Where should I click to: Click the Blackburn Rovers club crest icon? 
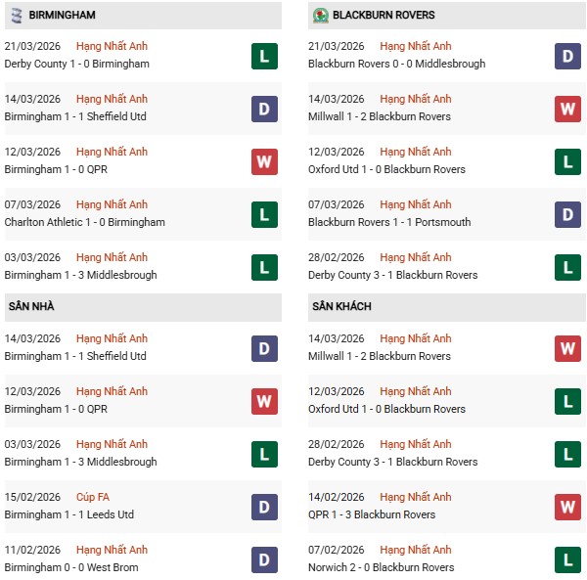click(320, 16)
